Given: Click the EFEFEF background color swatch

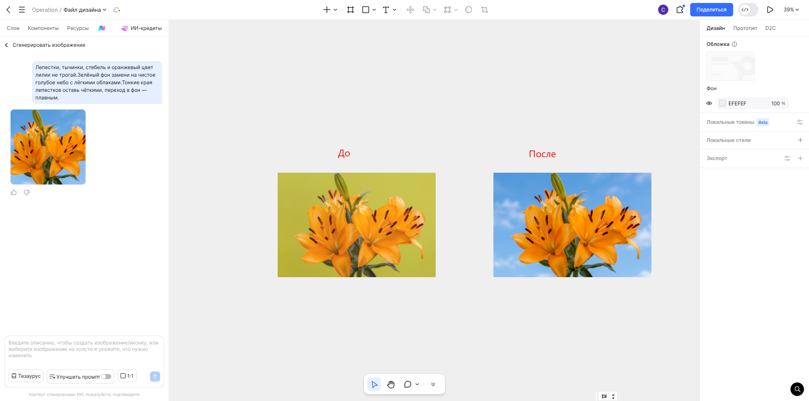Looking at the screenshot, I should (723, 103).
